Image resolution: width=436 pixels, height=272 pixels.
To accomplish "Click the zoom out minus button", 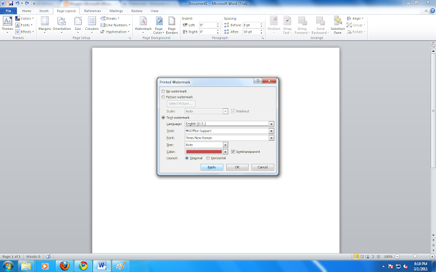I will click(x=397, y=256).
